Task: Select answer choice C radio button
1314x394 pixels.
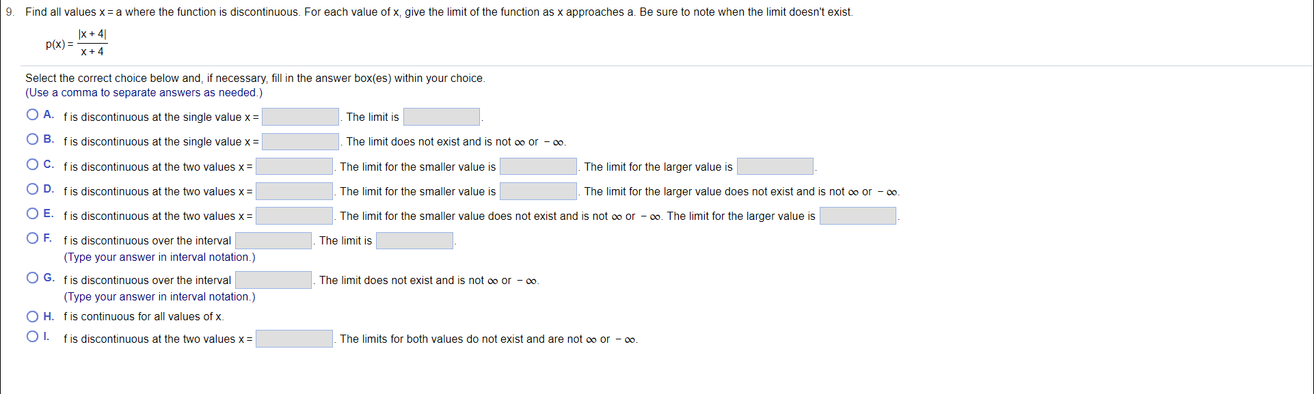Action: (33, 164)
